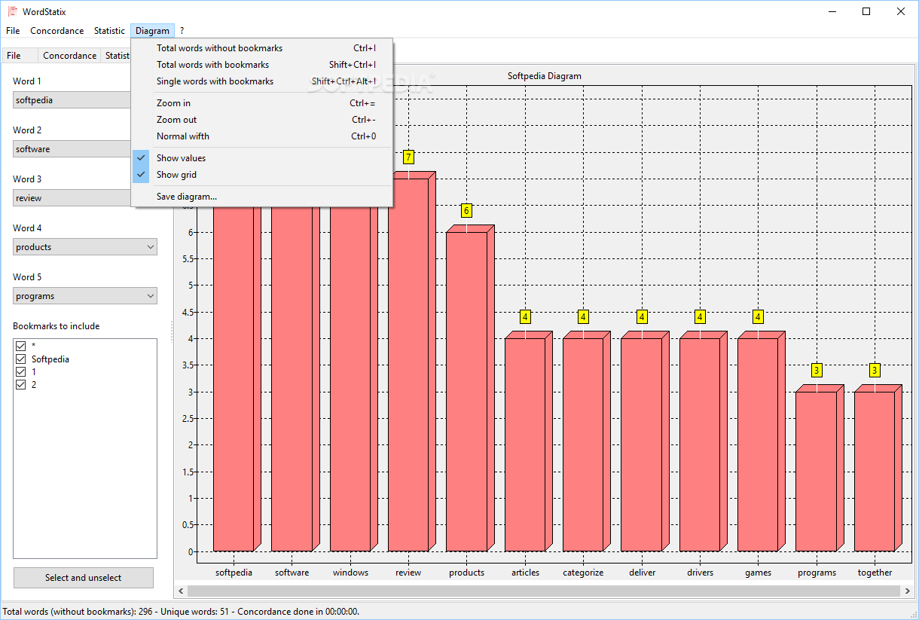Minimize the WordStatix window

pos(832,11)
